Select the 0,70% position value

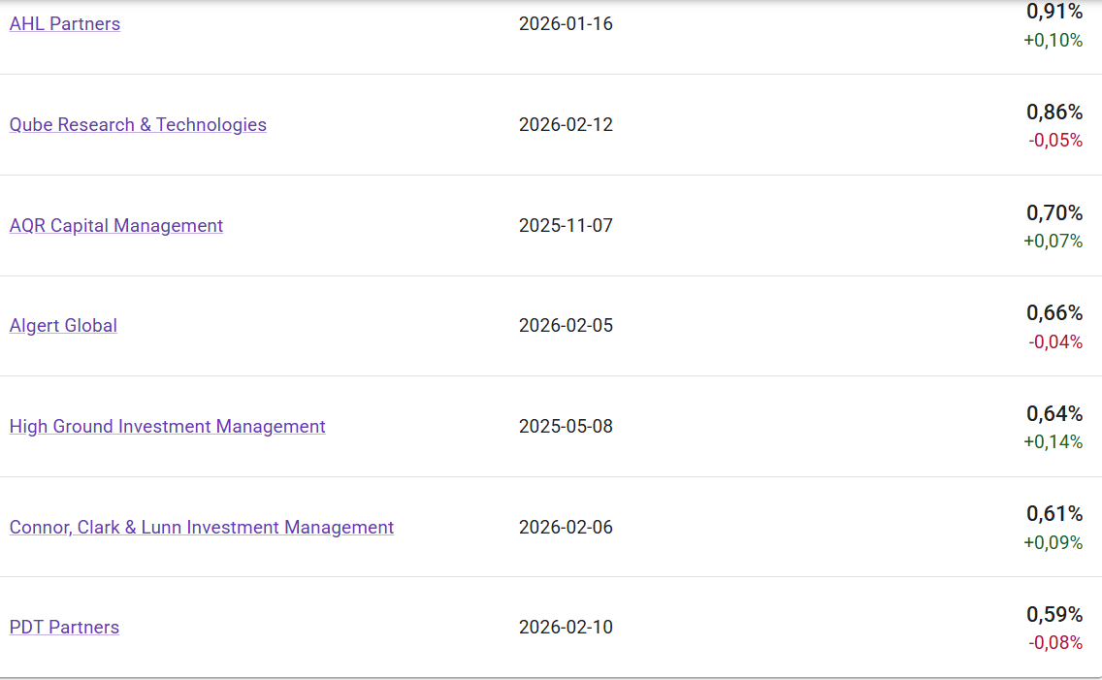1054,213
